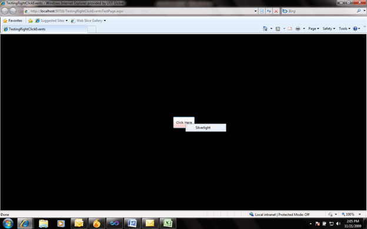Select the TestingRightClickEvents tab
Screen dimensions: 367x229
click(45, 29)
